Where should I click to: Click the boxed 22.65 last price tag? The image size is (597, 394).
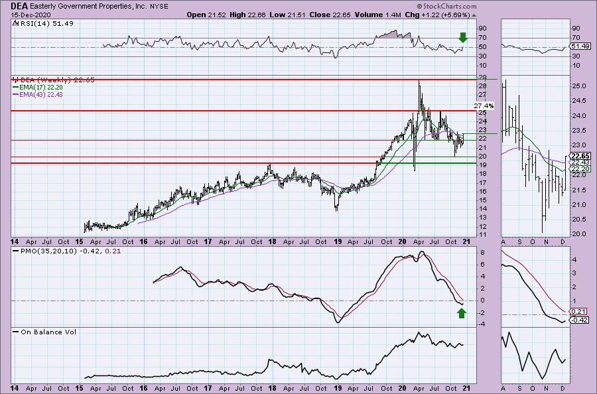580,156
